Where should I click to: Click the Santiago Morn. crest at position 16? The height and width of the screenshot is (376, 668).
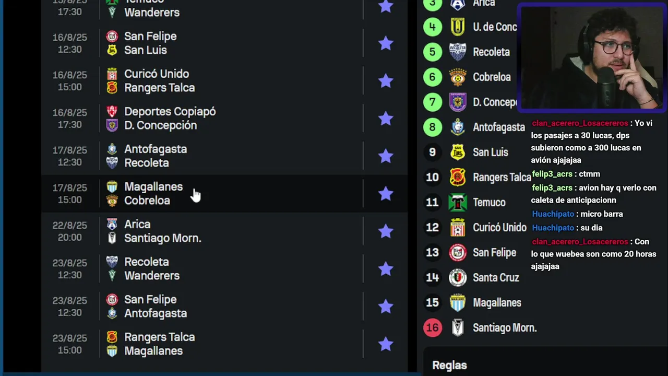coord(458,328)
